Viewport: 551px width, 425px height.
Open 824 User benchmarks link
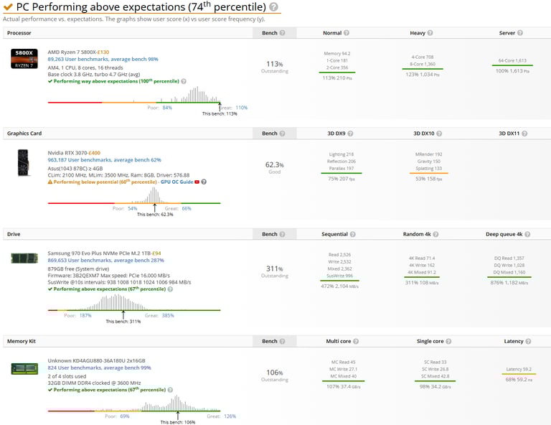(x=100, y=368)
